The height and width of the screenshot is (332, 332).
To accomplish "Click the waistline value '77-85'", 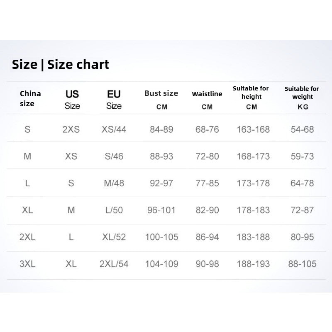I will [x=207, y=183].
